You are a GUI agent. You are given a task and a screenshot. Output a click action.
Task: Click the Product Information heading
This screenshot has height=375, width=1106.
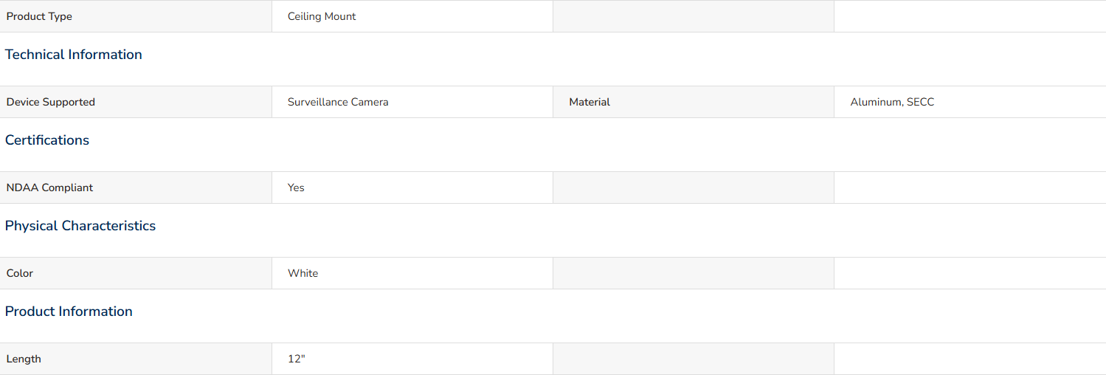tap(69, 312)
